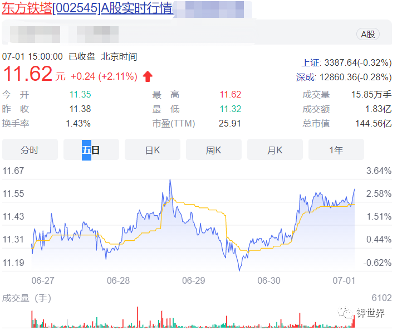Switch to the 日K chart tab

click(x=153, y=149)
